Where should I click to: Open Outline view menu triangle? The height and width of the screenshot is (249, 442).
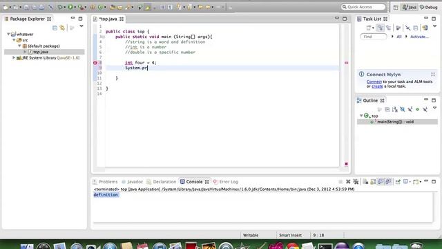434,108
